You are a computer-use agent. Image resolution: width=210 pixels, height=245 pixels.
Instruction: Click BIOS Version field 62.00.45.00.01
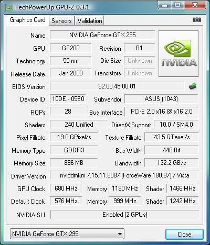[117, 86]
